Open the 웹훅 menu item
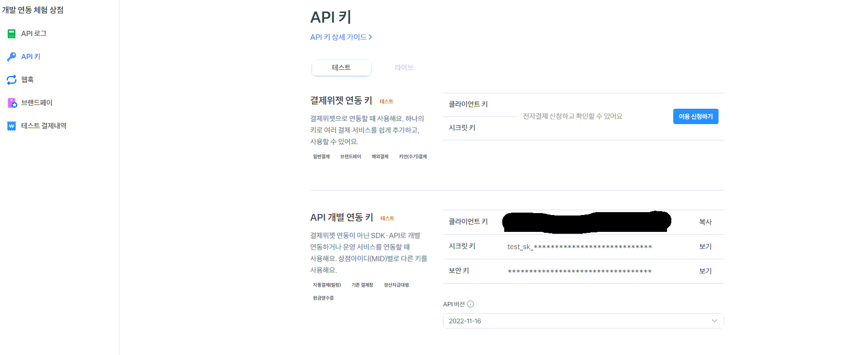Image resolution: width=850 pixels, height=355 pixels. pos(27,80)
